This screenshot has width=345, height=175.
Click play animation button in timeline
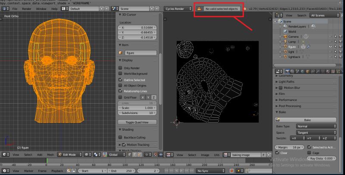(x=182, y=171)
